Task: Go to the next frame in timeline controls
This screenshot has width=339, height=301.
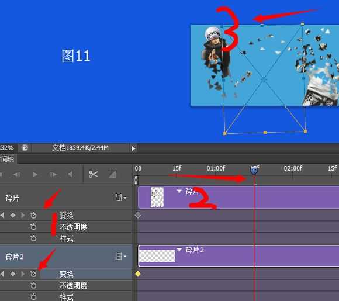Action: tap(53, 174)
